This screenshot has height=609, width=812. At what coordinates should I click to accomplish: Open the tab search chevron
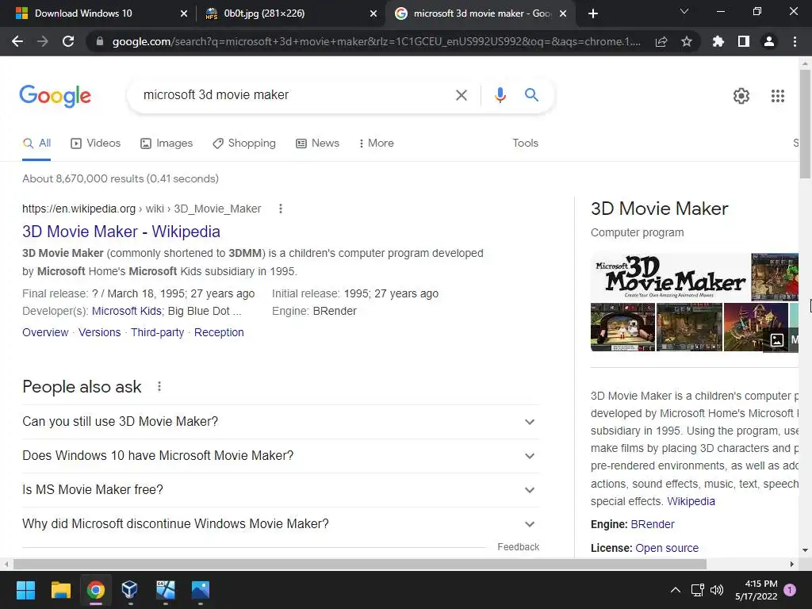(684, 11)
